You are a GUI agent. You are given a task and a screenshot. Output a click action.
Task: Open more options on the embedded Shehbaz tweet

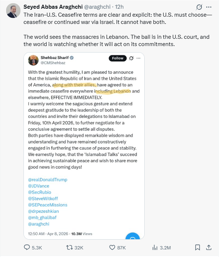click(138, 58)
